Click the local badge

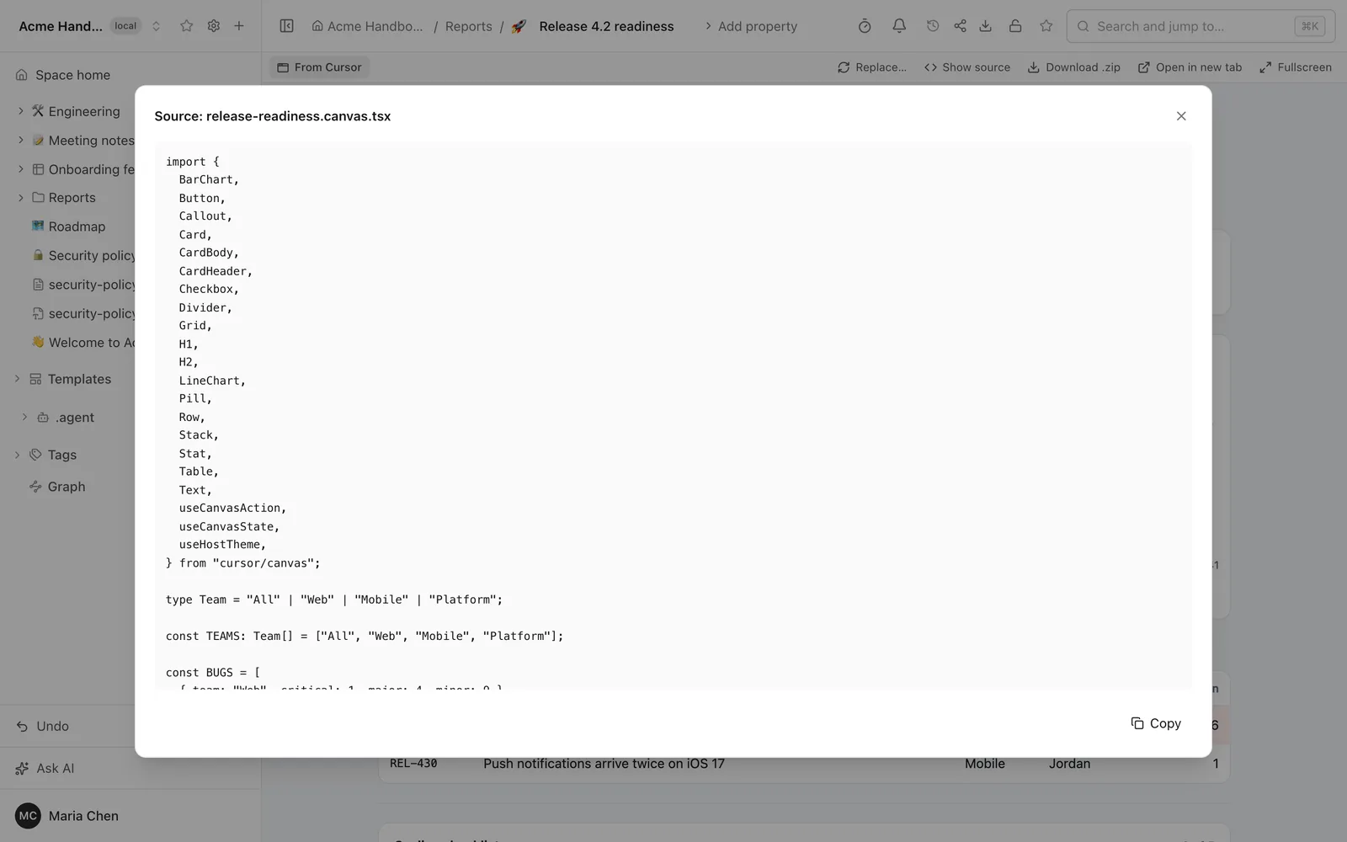tap(125, 26)
